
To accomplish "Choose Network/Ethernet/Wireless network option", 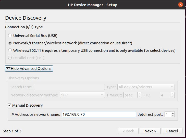I will pos(10,43).
